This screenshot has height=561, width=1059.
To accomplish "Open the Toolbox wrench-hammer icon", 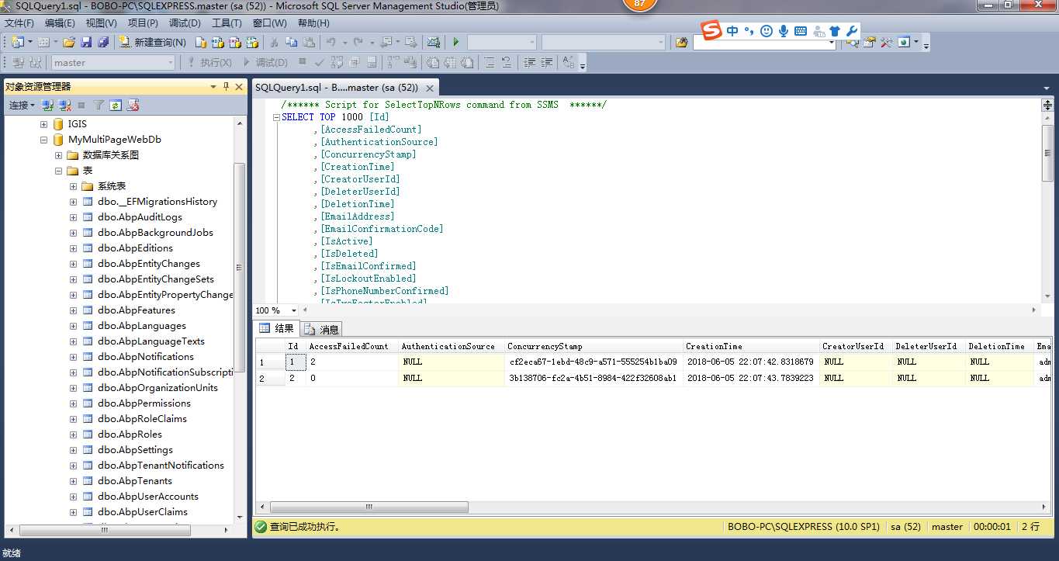I will pos(886,42).
